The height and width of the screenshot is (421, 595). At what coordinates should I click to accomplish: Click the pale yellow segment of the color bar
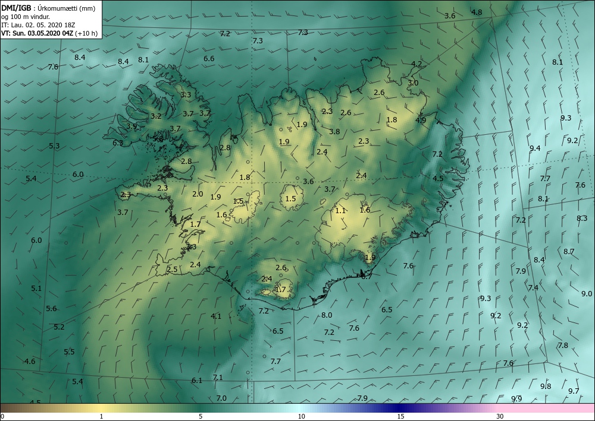point(101,408)
